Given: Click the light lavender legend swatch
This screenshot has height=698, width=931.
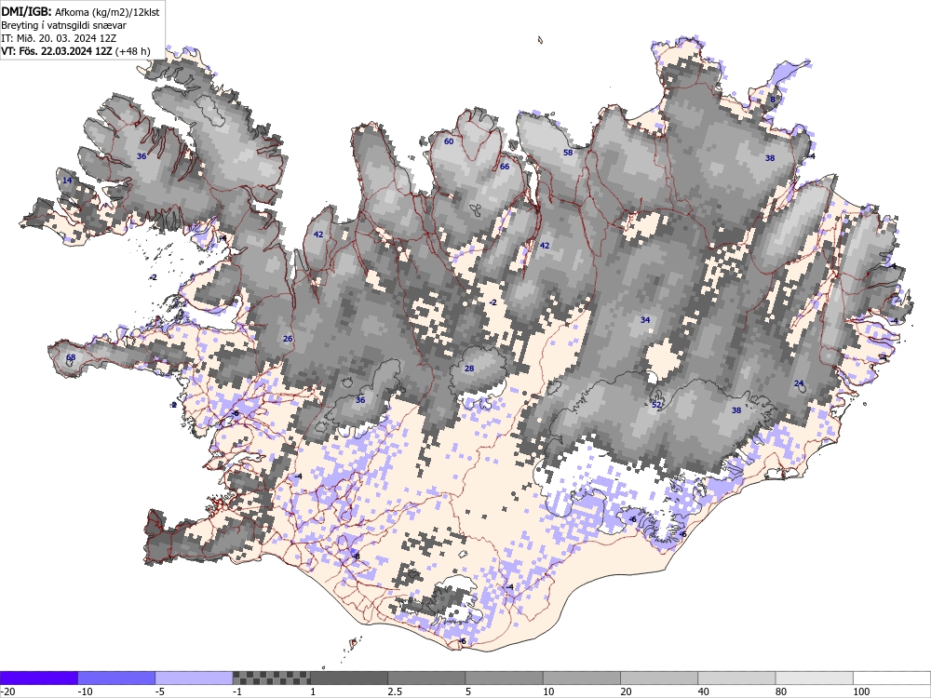Looking at the screenshot, I should pyautogui.click(x=195, y=678).
